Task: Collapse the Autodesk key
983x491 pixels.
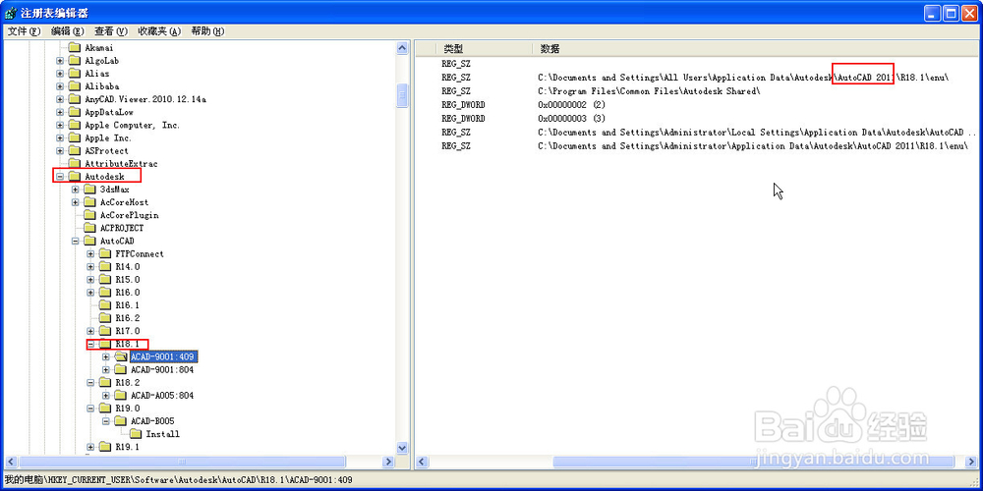Action: coord(60,177)
